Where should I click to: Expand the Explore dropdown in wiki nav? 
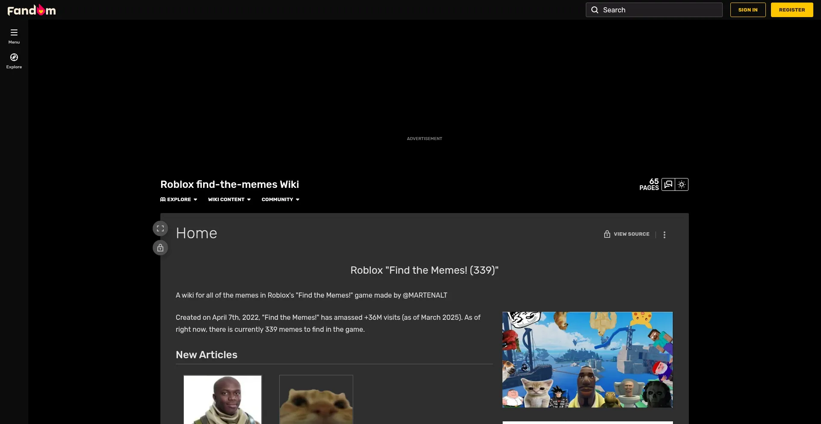(x=179, y=199)
